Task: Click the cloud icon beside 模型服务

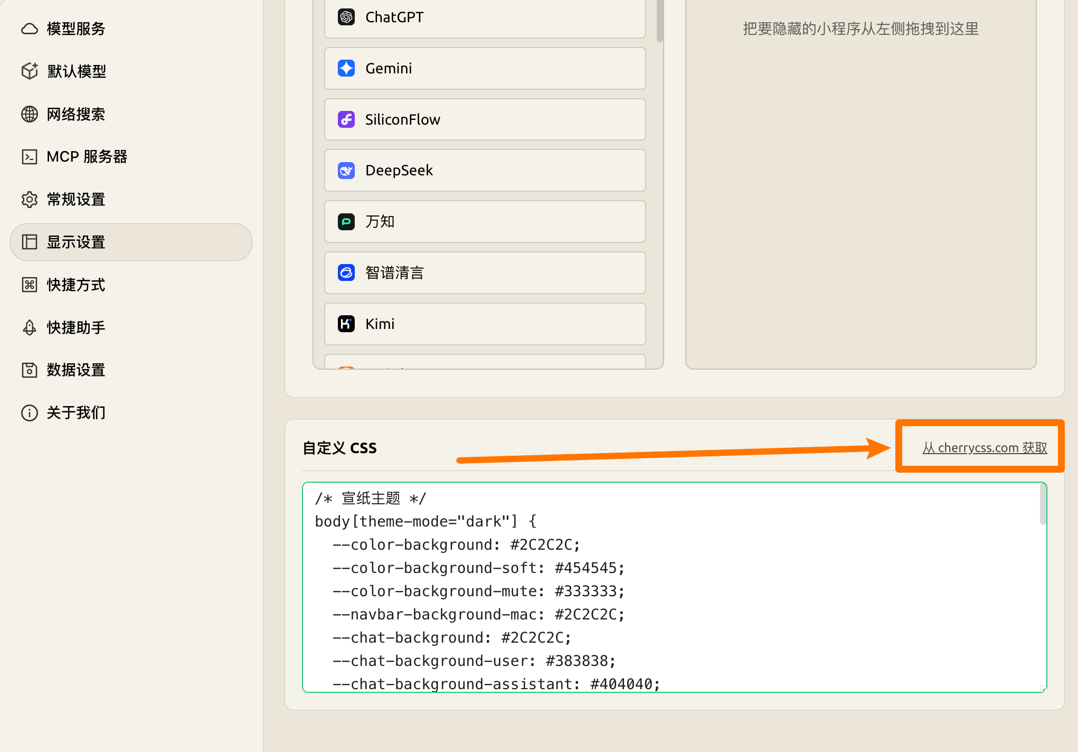Action: coord(30,29)
